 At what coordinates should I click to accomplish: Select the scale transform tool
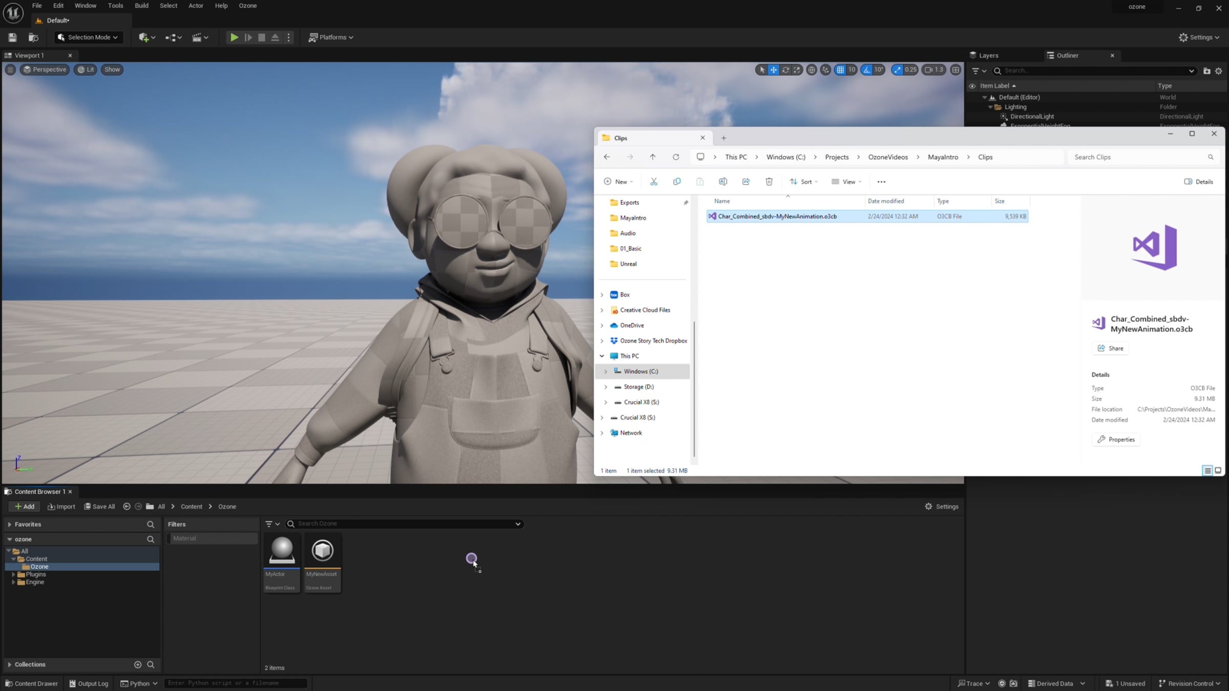click(797, 70)
